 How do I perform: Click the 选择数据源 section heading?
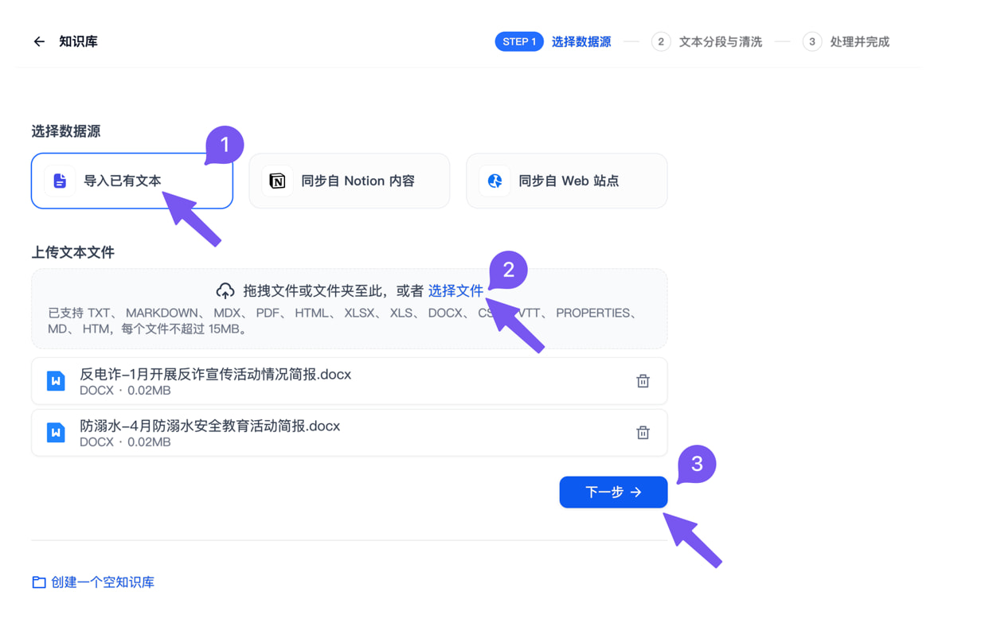click(x=66, y=131)
